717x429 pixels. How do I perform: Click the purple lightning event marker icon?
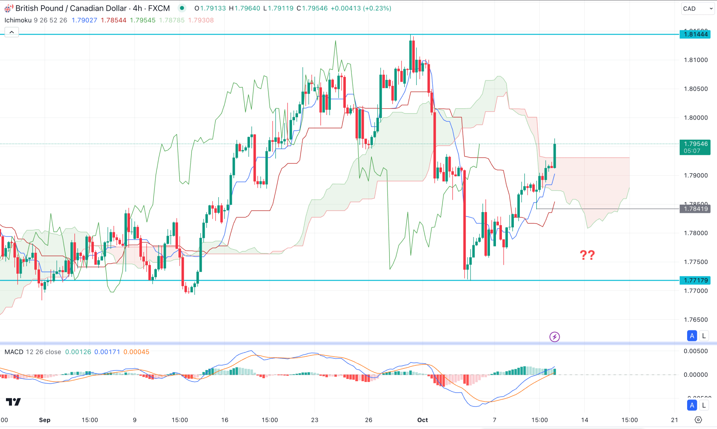(x=555, y=337)
